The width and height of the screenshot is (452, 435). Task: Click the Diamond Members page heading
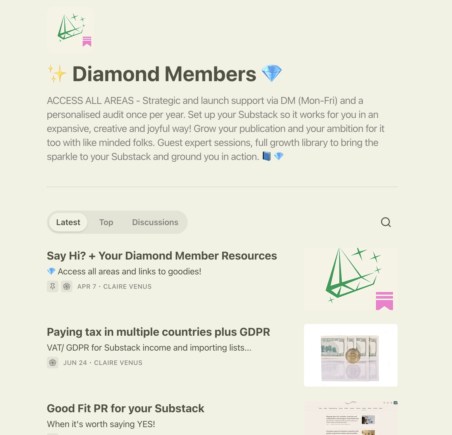[x=164, y=74]
